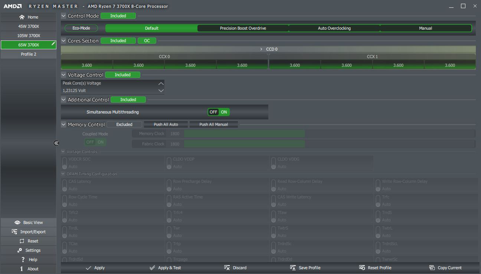This screenshot has width=481, height=274.
Task: Click the Save Profile icon
Action: pyautogui.click(x=293, y=268)
